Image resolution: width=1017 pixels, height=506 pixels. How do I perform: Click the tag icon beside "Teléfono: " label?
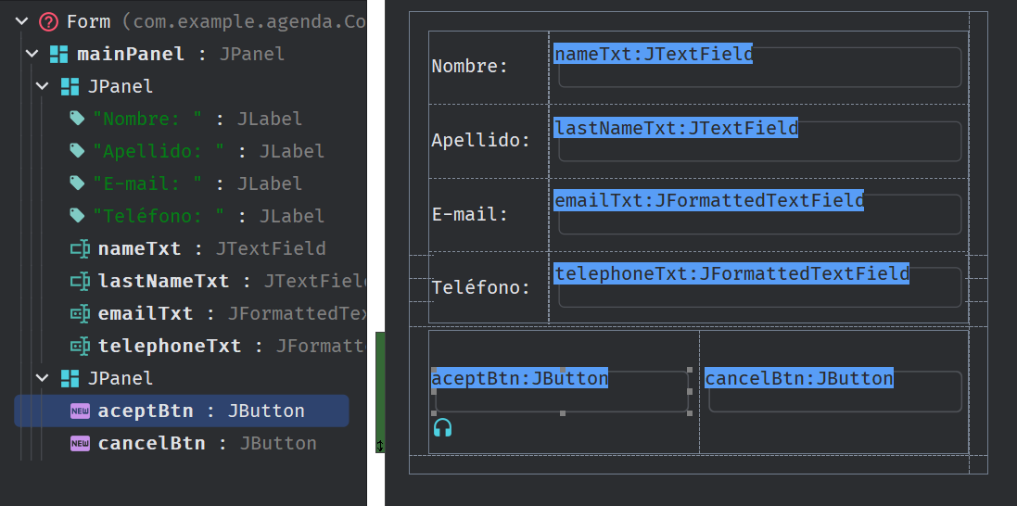point(77,216)
